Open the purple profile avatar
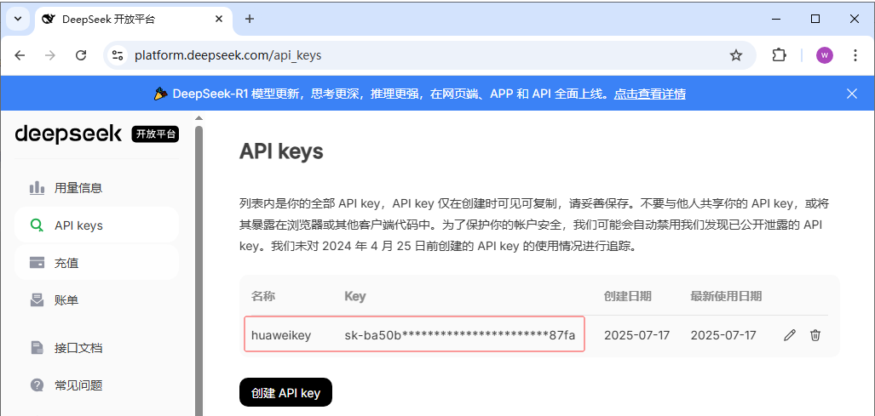The image size is (875, 416). click(x=824, y=55)
